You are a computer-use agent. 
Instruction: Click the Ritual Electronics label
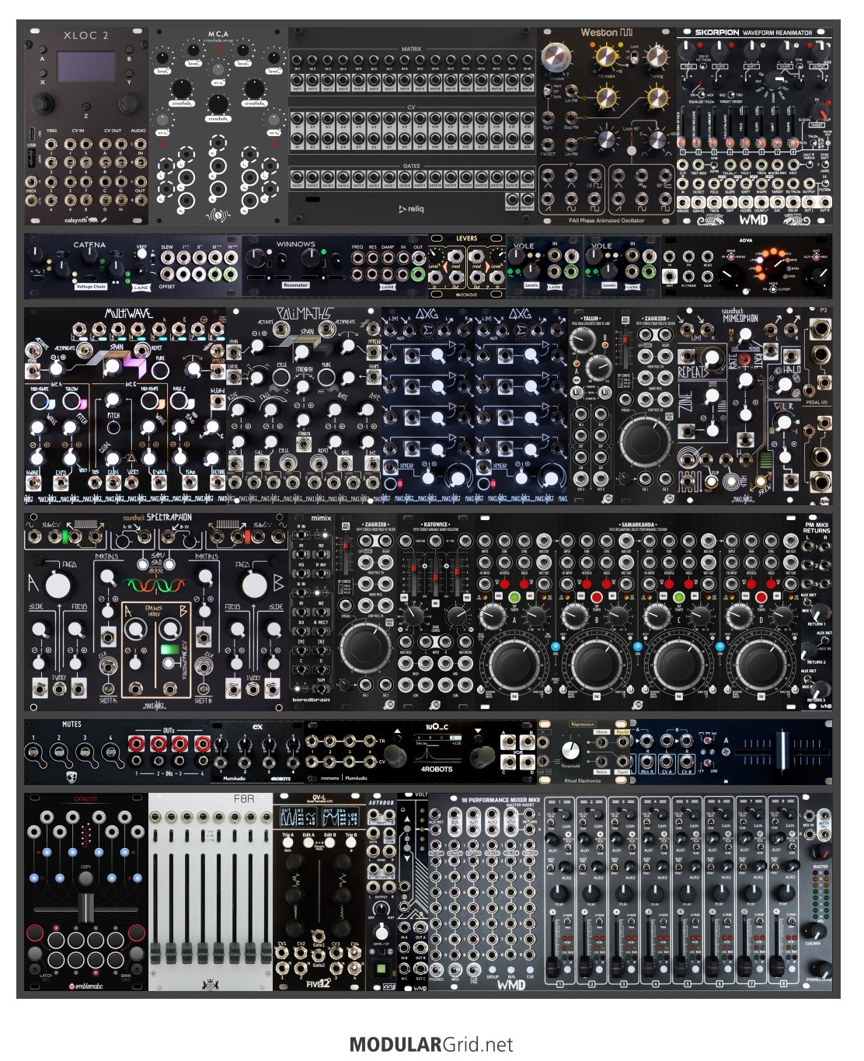click(x=583, y=780)
